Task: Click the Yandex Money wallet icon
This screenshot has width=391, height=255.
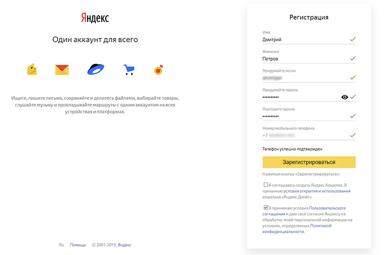Action: tap(32, 69)
